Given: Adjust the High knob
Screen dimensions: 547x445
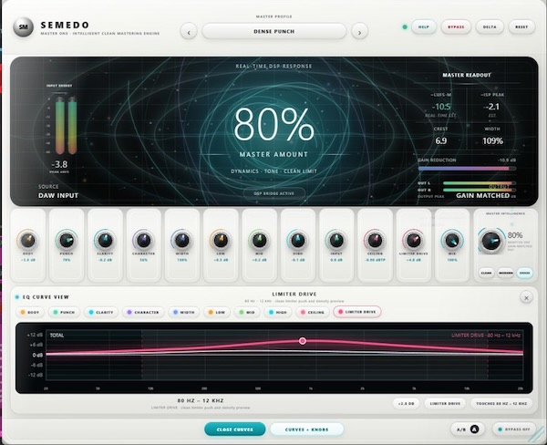Looking at the screenshot, I should point(297,240).
